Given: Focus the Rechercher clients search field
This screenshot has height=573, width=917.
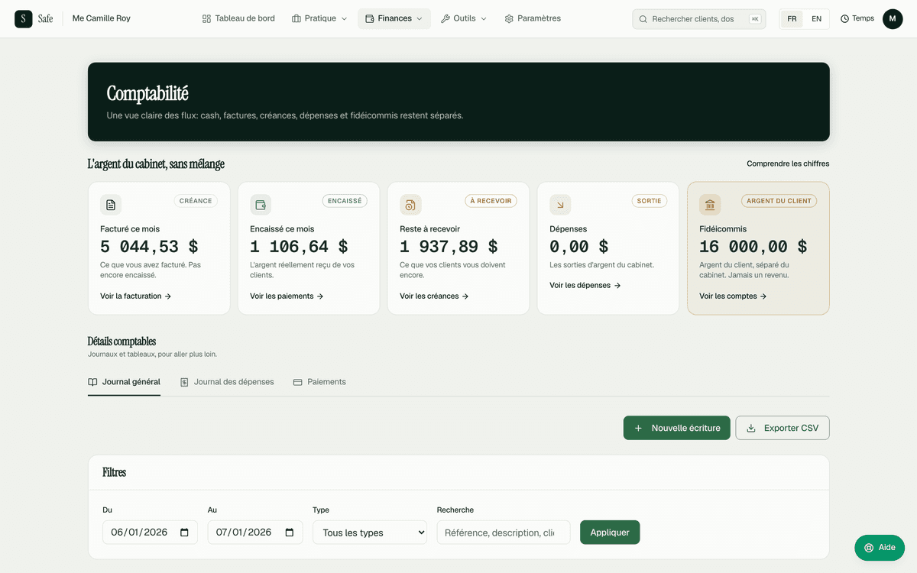Looking at the screenshot, I should [699, 19].
